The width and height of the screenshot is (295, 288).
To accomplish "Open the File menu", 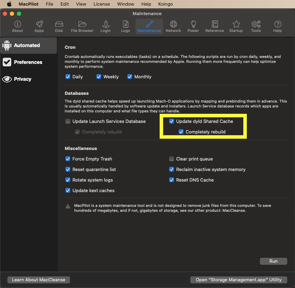I will (x=50, y=4).
